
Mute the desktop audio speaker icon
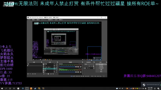coord(78,67)
